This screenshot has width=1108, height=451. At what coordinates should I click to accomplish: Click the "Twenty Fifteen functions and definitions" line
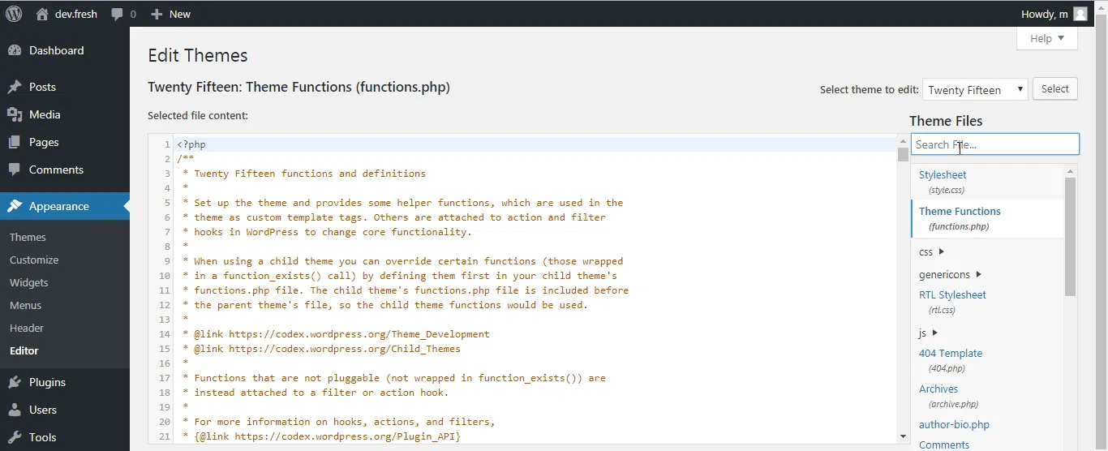point(304,174)
